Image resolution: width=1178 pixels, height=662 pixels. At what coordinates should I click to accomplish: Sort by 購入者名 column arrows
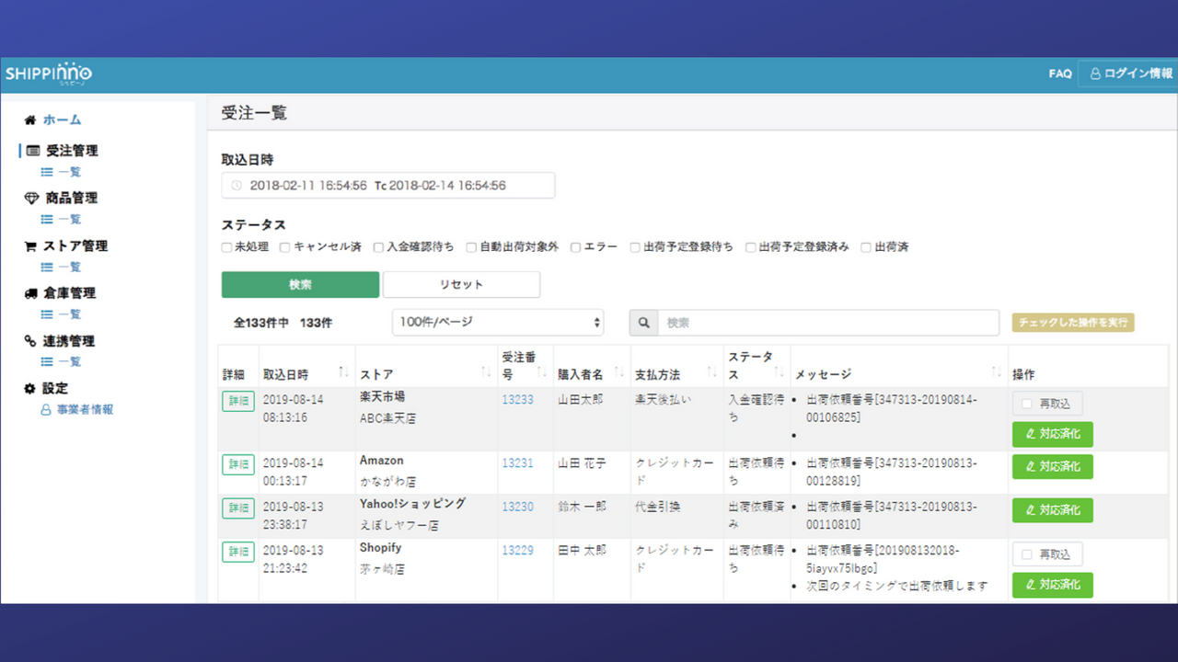619,372
